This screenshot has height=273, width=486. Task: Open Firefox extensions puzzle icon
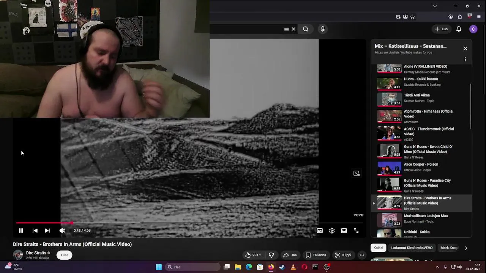click(x=460, y=17)
